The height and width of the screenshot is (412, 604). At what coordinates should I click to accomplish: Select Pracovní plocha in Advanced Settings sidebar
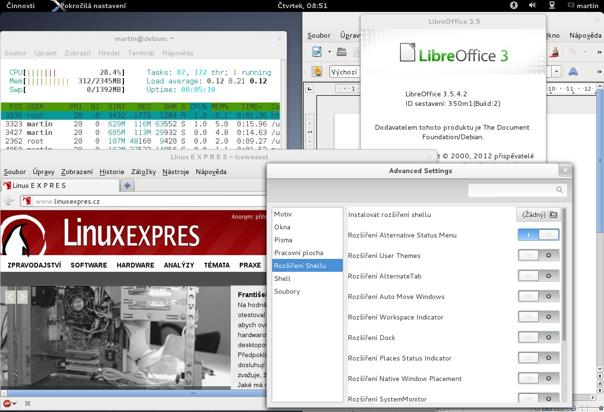coord(307,253)
